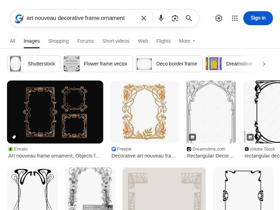Select the Deco border frame chip
This screenshot has height=210, width=280.
coord(169,64)
